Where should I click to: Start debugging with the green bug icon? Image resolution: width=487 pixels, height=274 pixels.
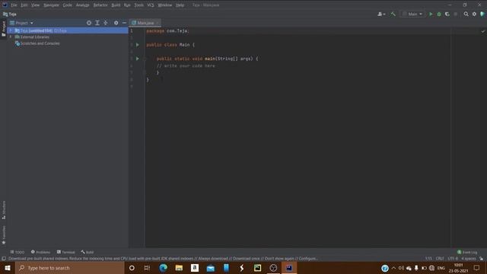[x=439, y=14]
